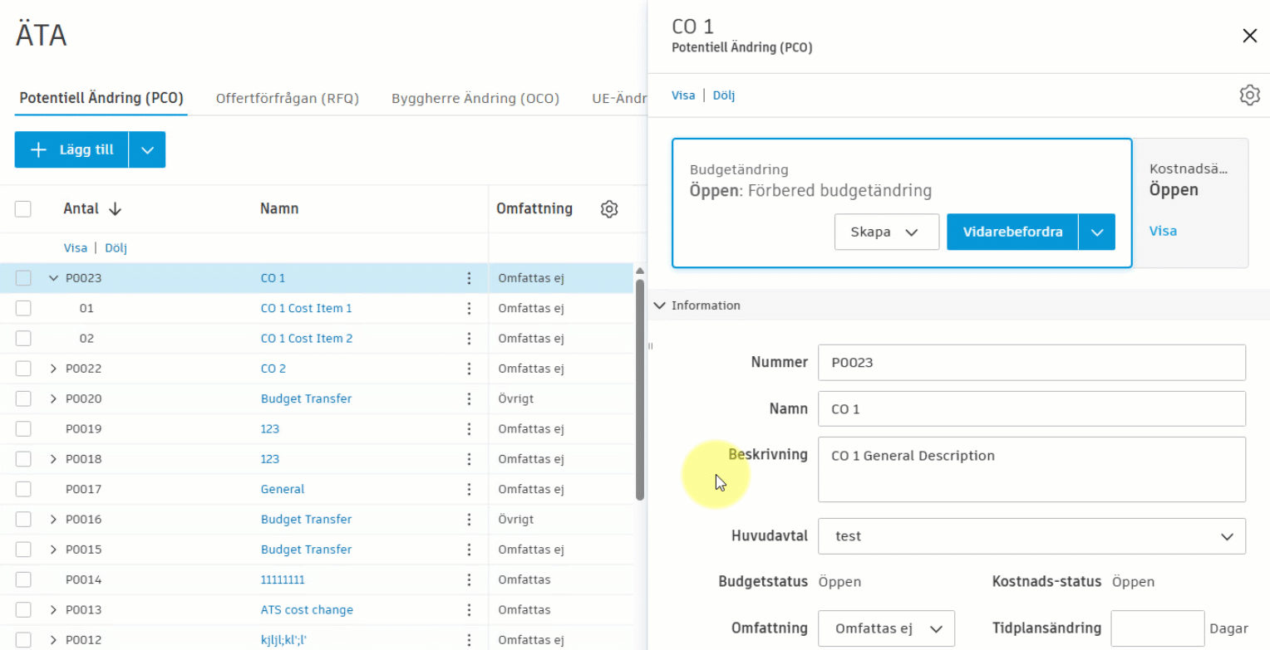1270x650 pixels.
Task: Open the Omfattning dropdown in the panel
Action: pyautogui.click(x=886, y=628)
